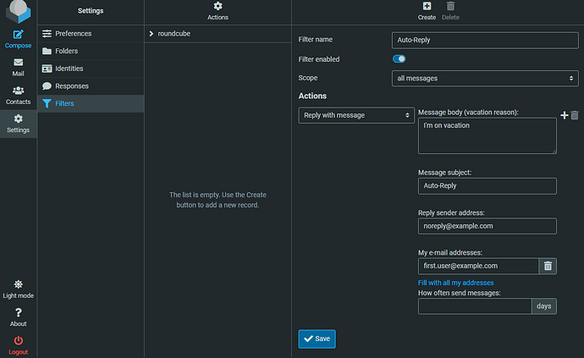Click 'Fill with all my addresses' link

[x=455, y=283]
